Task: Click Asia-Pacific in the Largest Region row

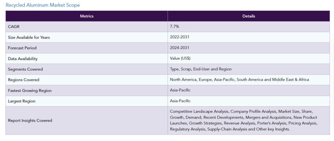Action: 180,101
